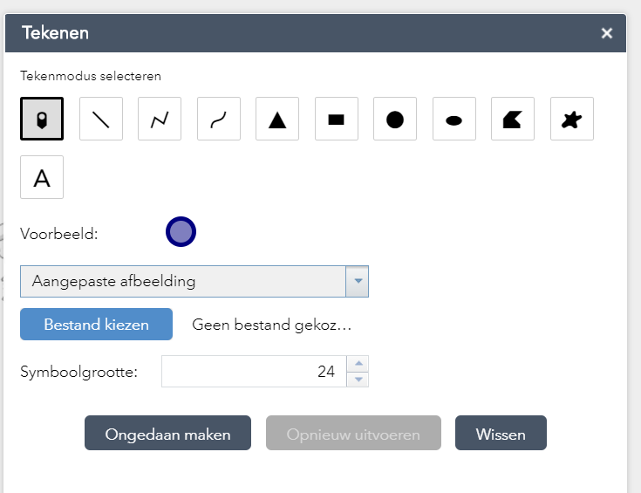Select the Polygon draw tool
Viewport: 641px width, 493px height.
coord(513,119)
